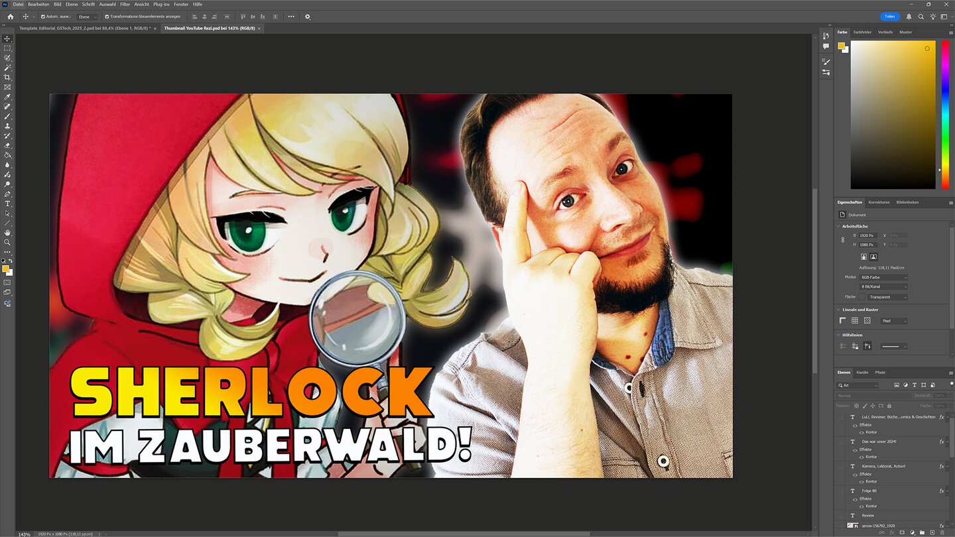Image resolution: width=955 pixels, height=537 pixels.
Task: Click the blue 'Teilen' button
Action: pos(889,17)
